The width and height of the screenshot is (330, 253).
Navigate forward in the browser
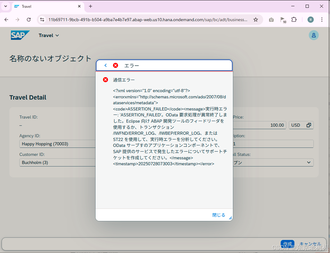coord(17,20)
